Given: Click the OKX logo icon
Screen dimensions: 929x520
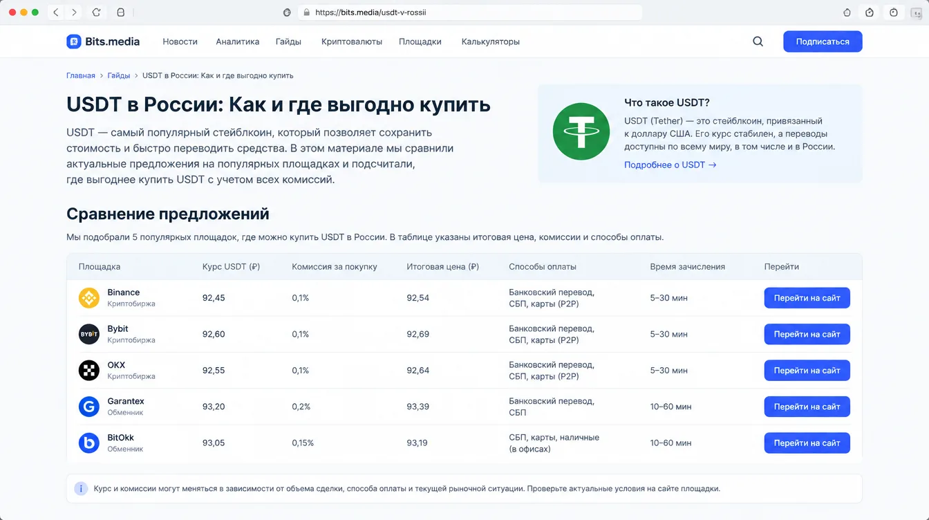Looking at the screenshot, I should (89, 371).
